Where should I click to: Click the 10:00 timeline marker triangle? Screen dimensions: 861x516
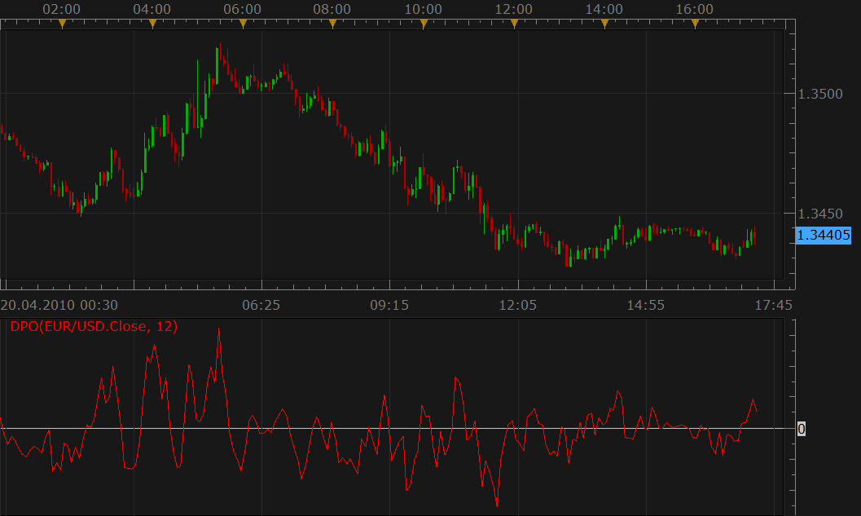[x=424, y=24]
